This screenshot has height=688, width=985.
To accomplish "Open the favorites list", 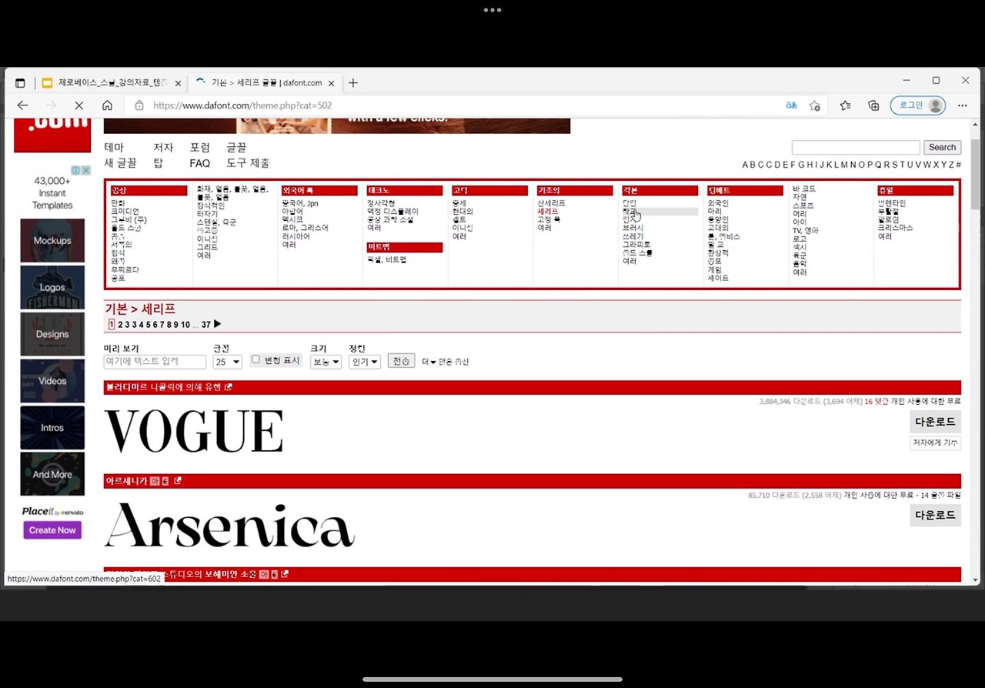I will click(846, 105).
